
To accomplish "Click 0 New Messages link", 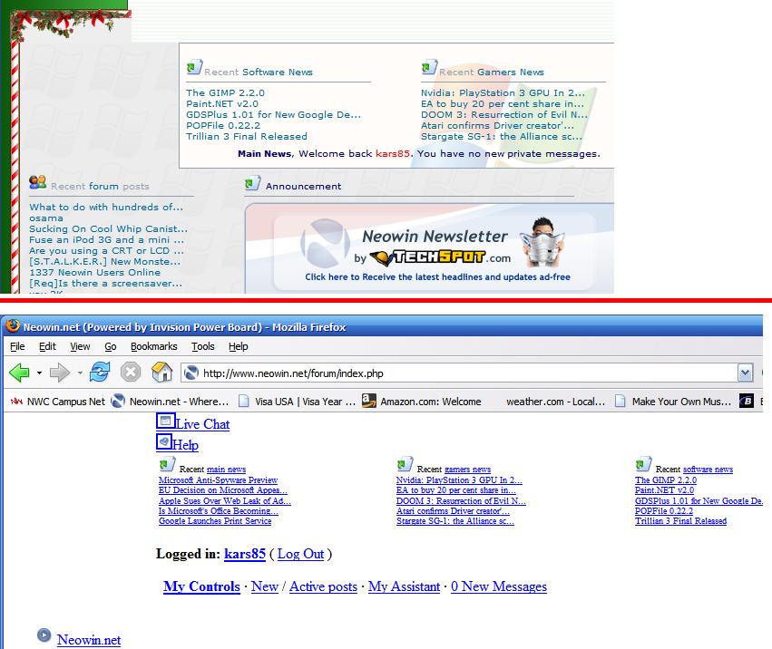I will click(499, 586).
